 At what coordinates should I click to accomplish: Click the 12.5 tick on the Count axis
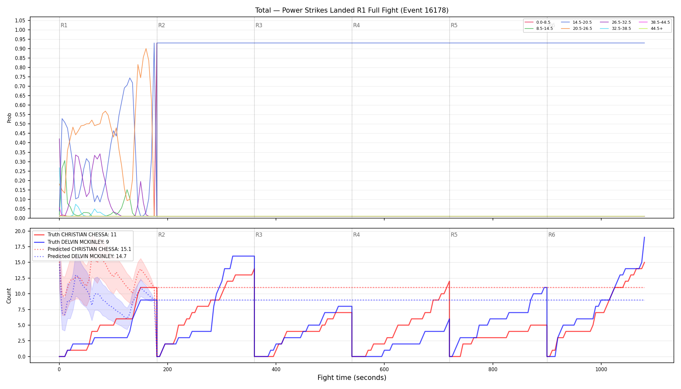[x=20, y=278]
